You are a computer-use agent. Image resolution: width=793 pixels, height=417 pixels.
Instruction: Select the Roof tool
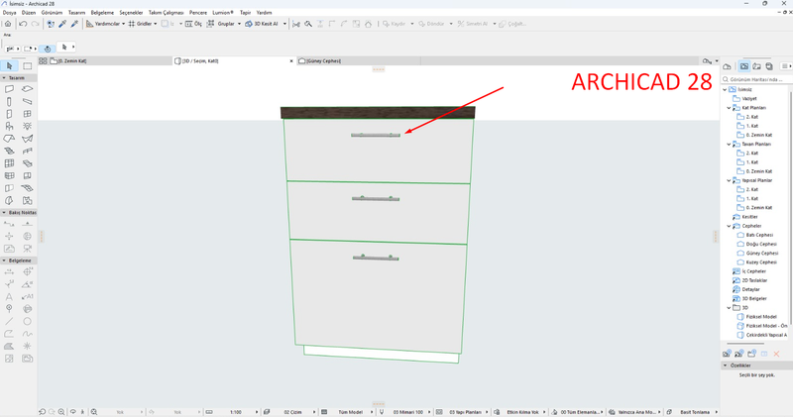coord(9,139)
